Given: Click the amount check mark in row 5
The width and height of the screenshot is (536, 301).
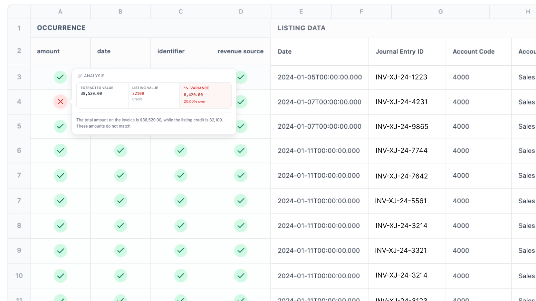Looking at the screenshot, I should [60, 126].
